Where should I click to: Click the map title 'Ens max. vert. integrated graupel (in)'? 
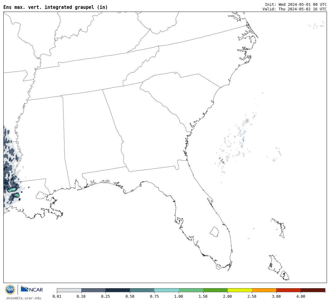click(56, 7)
